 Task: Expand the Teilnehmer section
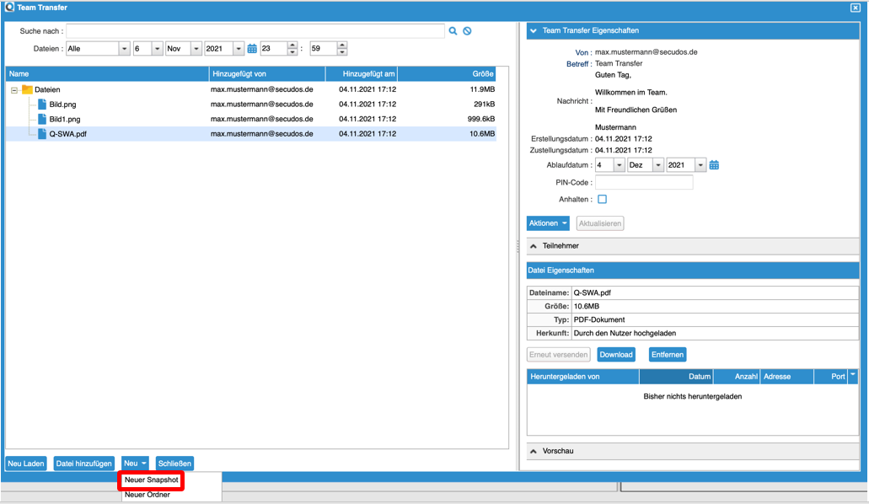534,246
